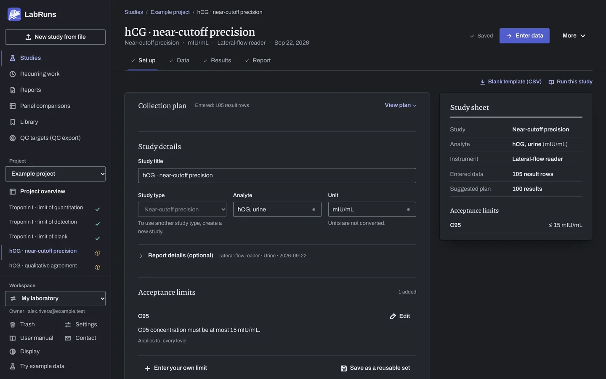The width and height of the screenshot is (606, 379).
Task: Open Trash
Action: pos(22,325)
